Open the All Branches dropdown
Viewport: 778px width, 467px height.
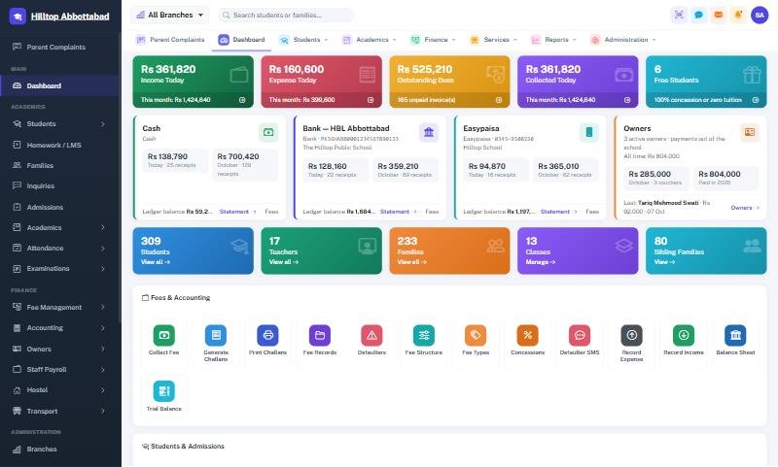[169, 15]
